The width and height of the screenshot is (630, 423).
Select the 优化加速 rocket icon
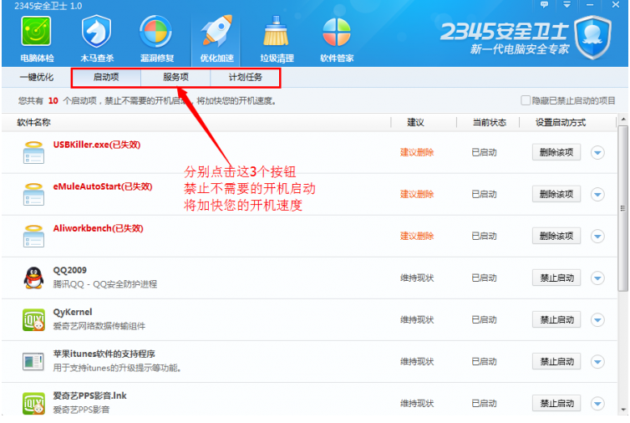click(x=216, y=32)
